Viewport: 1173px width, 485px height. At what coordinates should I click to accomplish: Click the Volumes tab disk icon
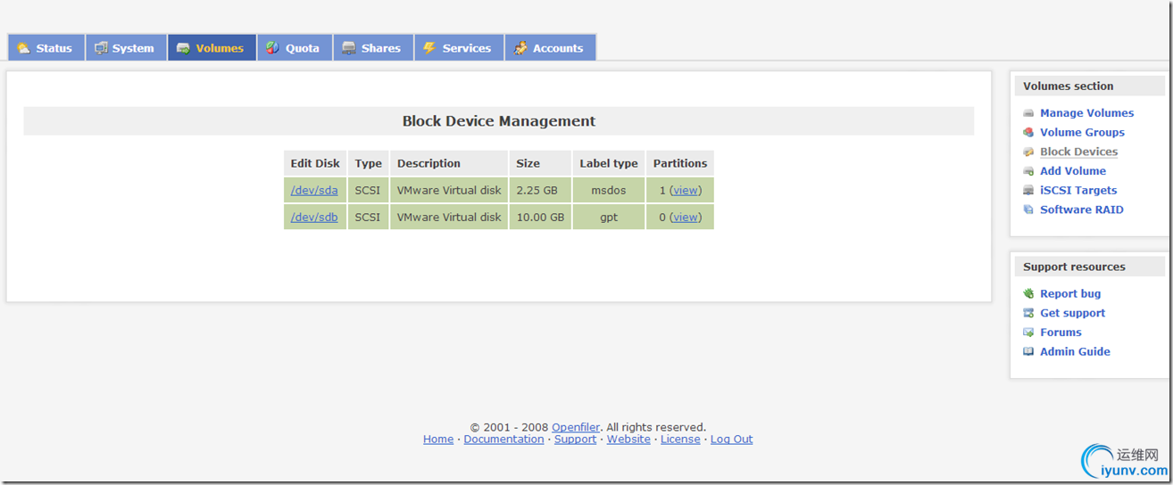point(183,48)
